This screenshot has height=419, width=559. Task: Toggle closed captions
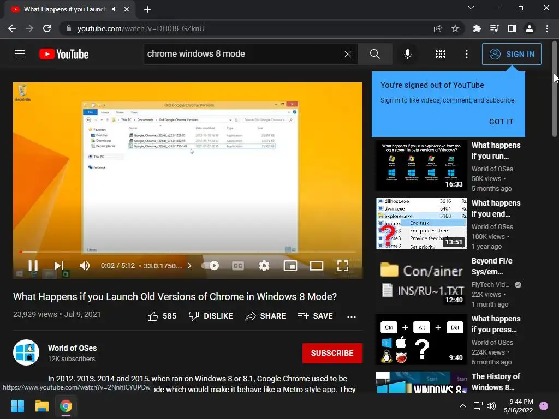[x=238, y=266]
